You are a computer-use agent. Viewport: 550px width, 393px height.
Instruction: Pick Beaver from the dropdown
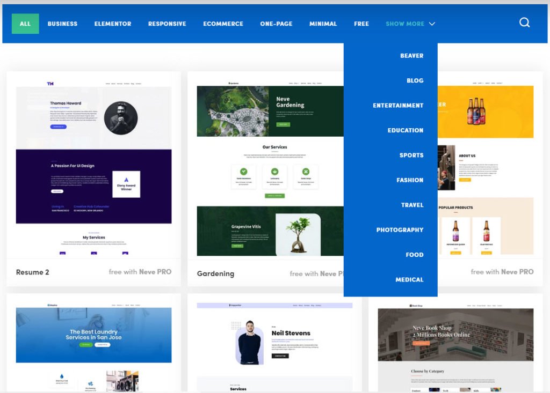coord(412,56)
